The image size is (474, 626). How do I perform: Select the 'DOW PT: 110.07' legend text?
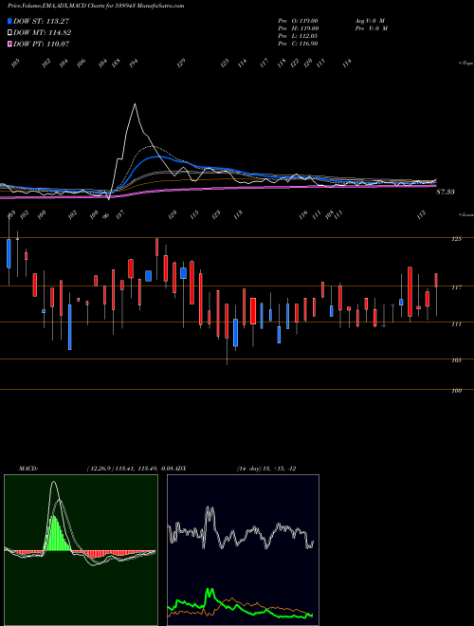42,44
